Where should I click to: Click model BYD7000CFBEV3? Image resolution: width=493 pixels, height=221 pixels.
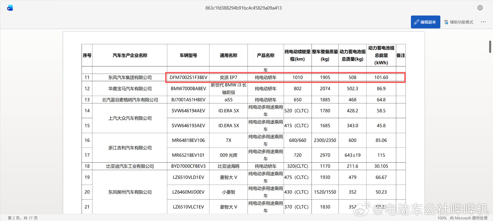tap(188, 166)
